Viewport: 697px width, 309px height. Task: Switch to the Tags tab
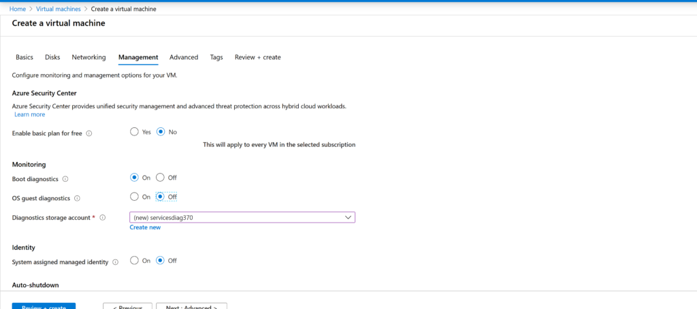pos(216,57)
